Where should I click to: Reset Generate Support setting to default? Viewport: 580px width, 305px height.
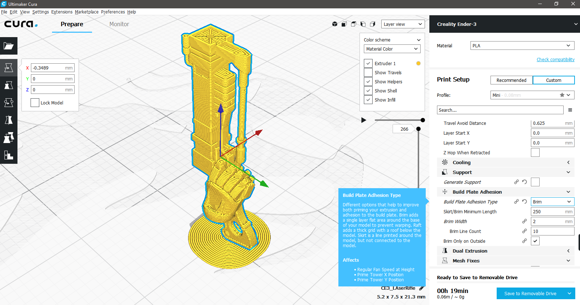[x=524, y=182]
